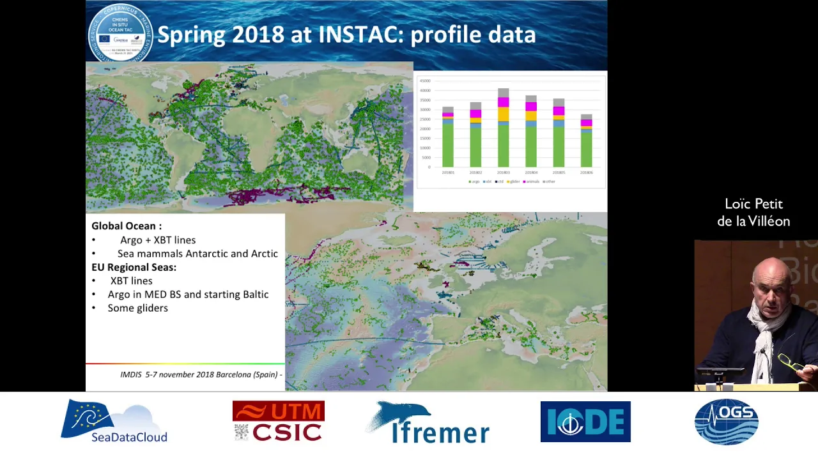Open the OGS globe logo

click(x=727, y=422)
